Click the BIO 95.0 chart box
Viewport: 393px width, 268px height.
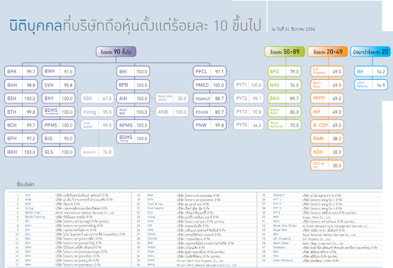[x=58, y=138]
